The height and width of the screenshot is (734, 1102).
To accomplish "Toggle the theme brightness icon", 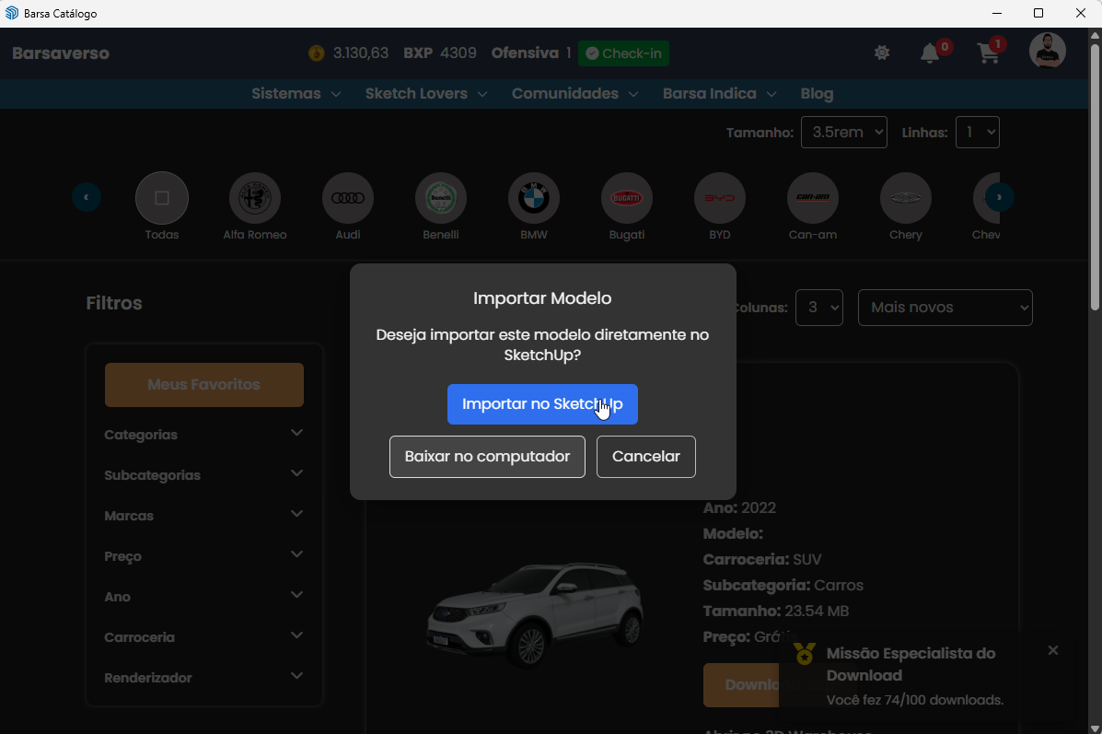I will pos(882,53).
